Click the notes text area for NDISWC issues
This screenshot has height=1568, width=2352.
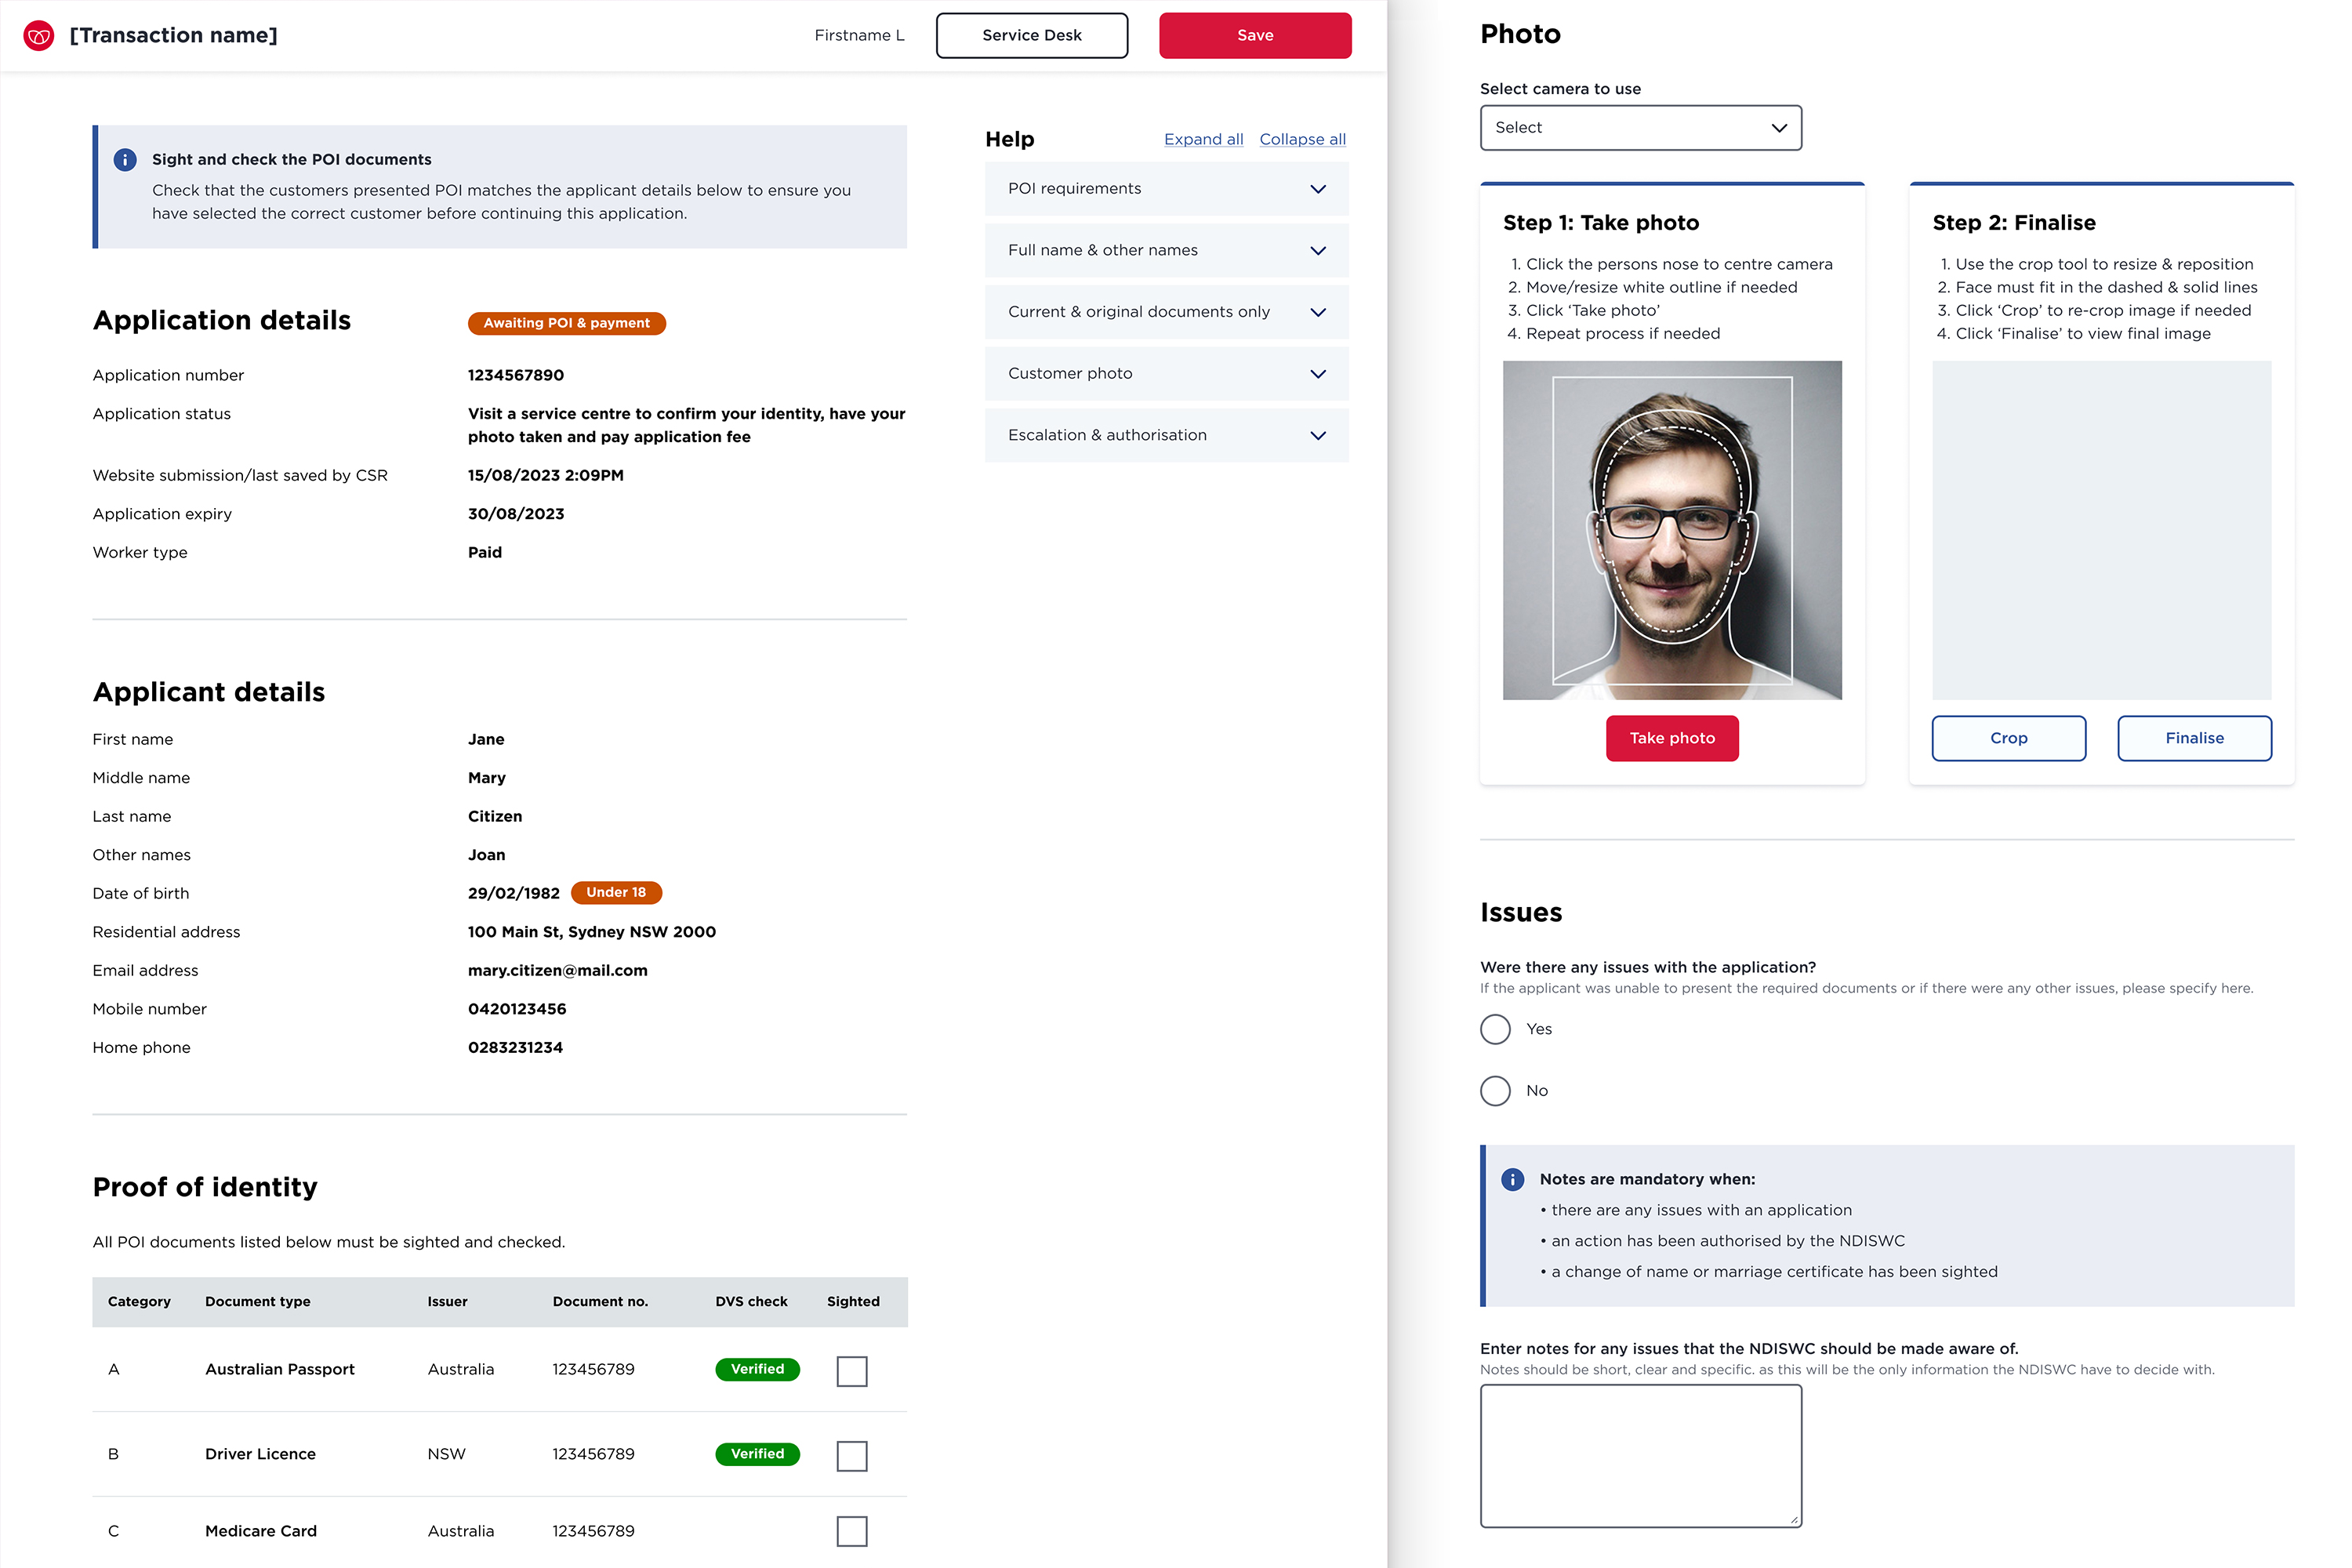coord(1641,1457)
